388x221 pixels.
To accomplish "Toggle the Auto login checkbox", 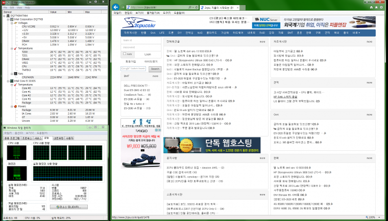I will pyautogui.click(x=125, y=53).
